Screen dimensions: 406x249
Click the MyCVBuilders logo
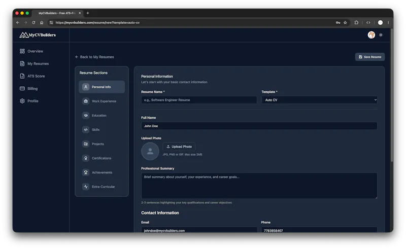[38, 35]
